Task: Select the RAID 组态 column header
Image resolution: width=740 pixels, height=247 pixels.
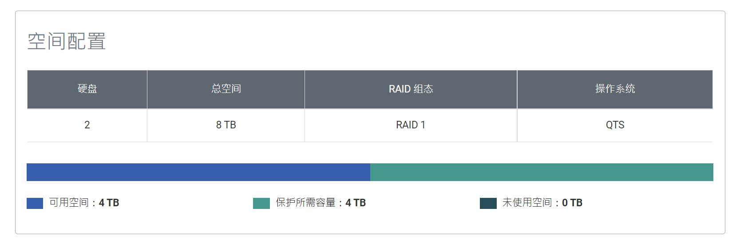Action: click(411, 89)
